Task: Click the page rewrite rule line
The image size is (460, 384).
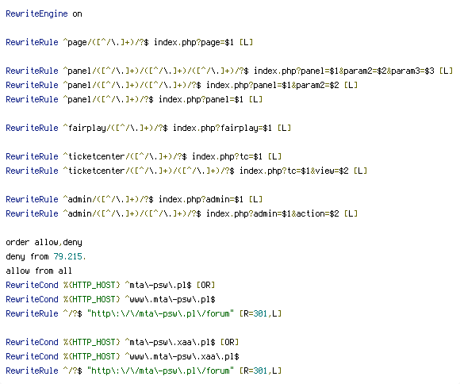Action: 129,42
